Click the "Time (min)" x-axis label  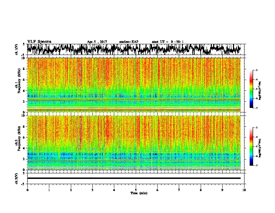[139, 193]
